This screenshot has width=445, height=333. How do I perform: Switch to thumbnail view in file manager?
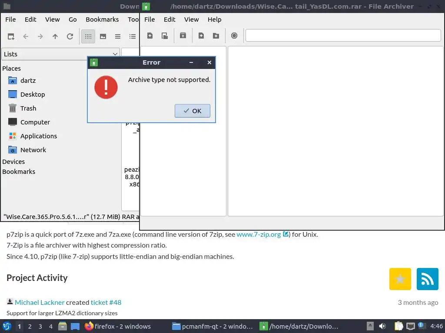point(103,36)
